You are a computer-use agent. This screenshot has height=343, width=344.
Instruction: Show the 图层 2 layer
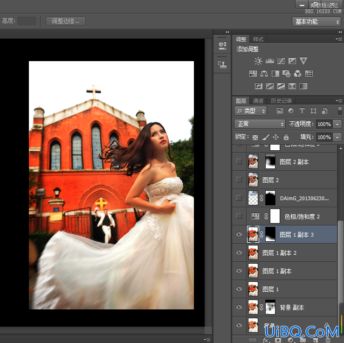click(x=239, y=180)
